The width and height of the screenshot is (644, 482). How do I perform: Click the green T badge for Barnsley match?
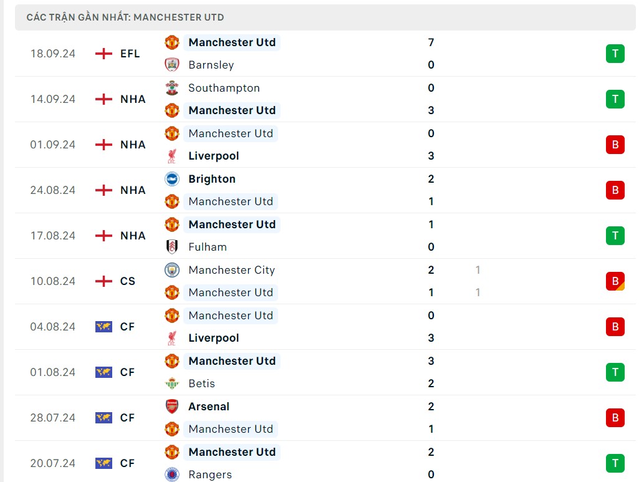tap(615, 54)
